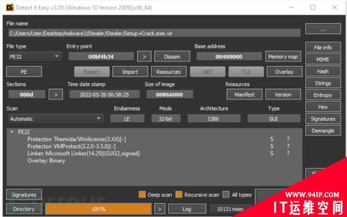347x217 pixels.
Task: Click the S link on the VMProtect row
Action: [272, 146]
